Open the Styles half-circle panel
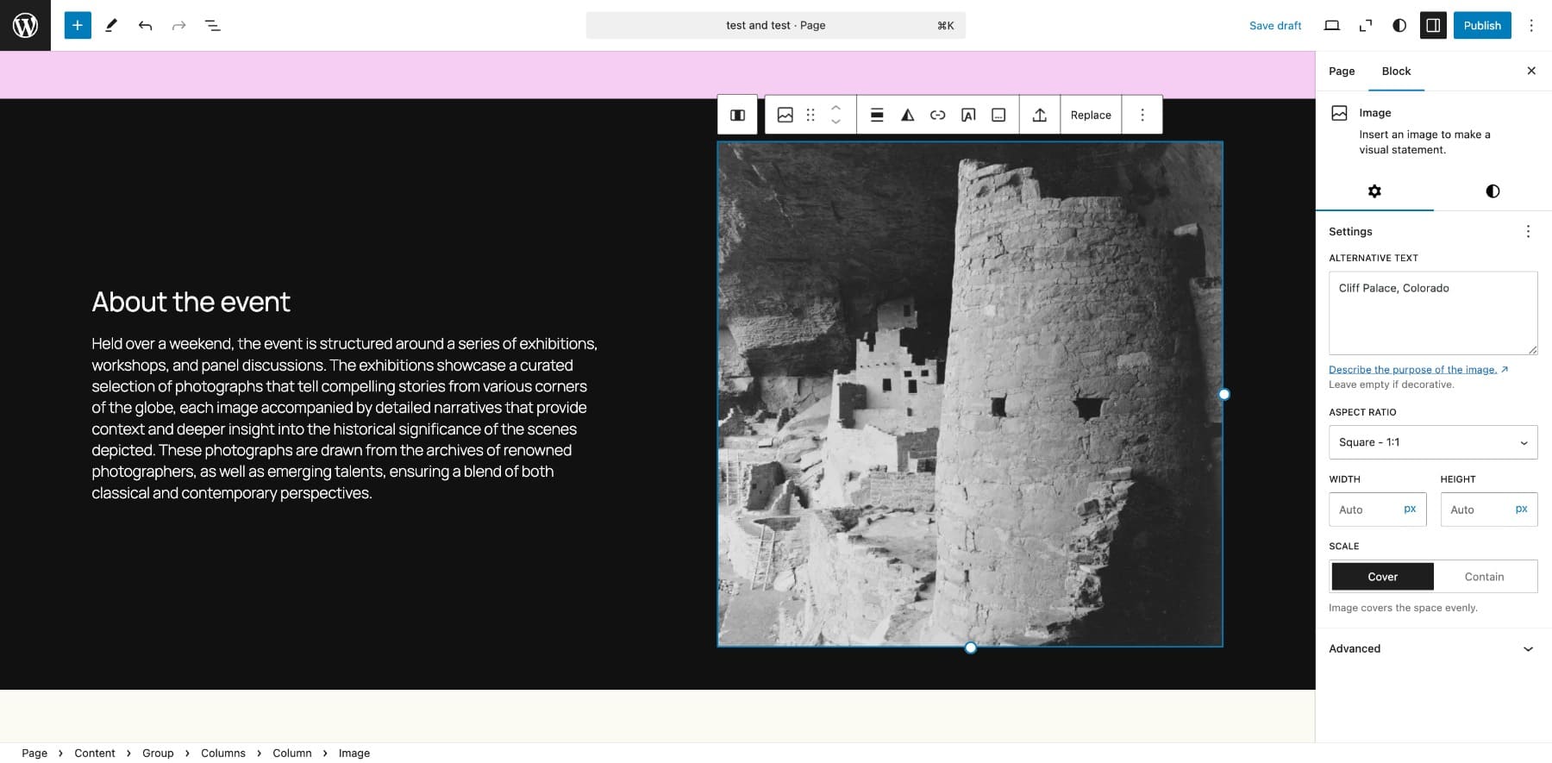 [1399, 25]
